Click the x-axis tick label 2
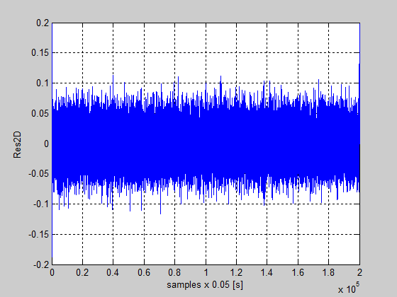This screenshot has height=297, width=397. coord(359,272)
